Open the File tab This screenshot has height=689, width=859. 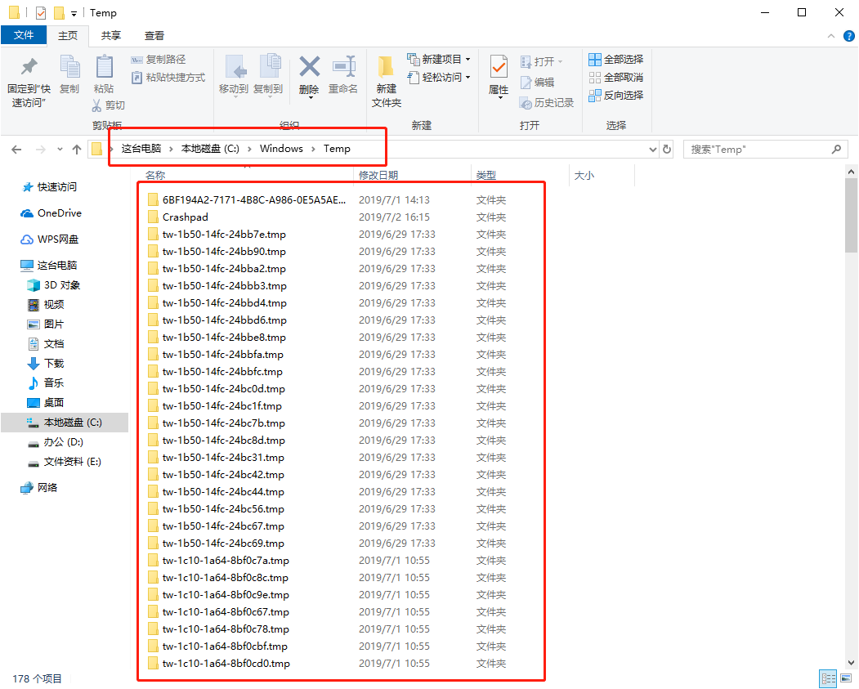coord(24,35)
